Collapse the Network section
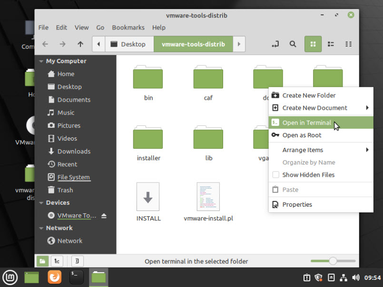The image size is (383, 287). (41, 228)
